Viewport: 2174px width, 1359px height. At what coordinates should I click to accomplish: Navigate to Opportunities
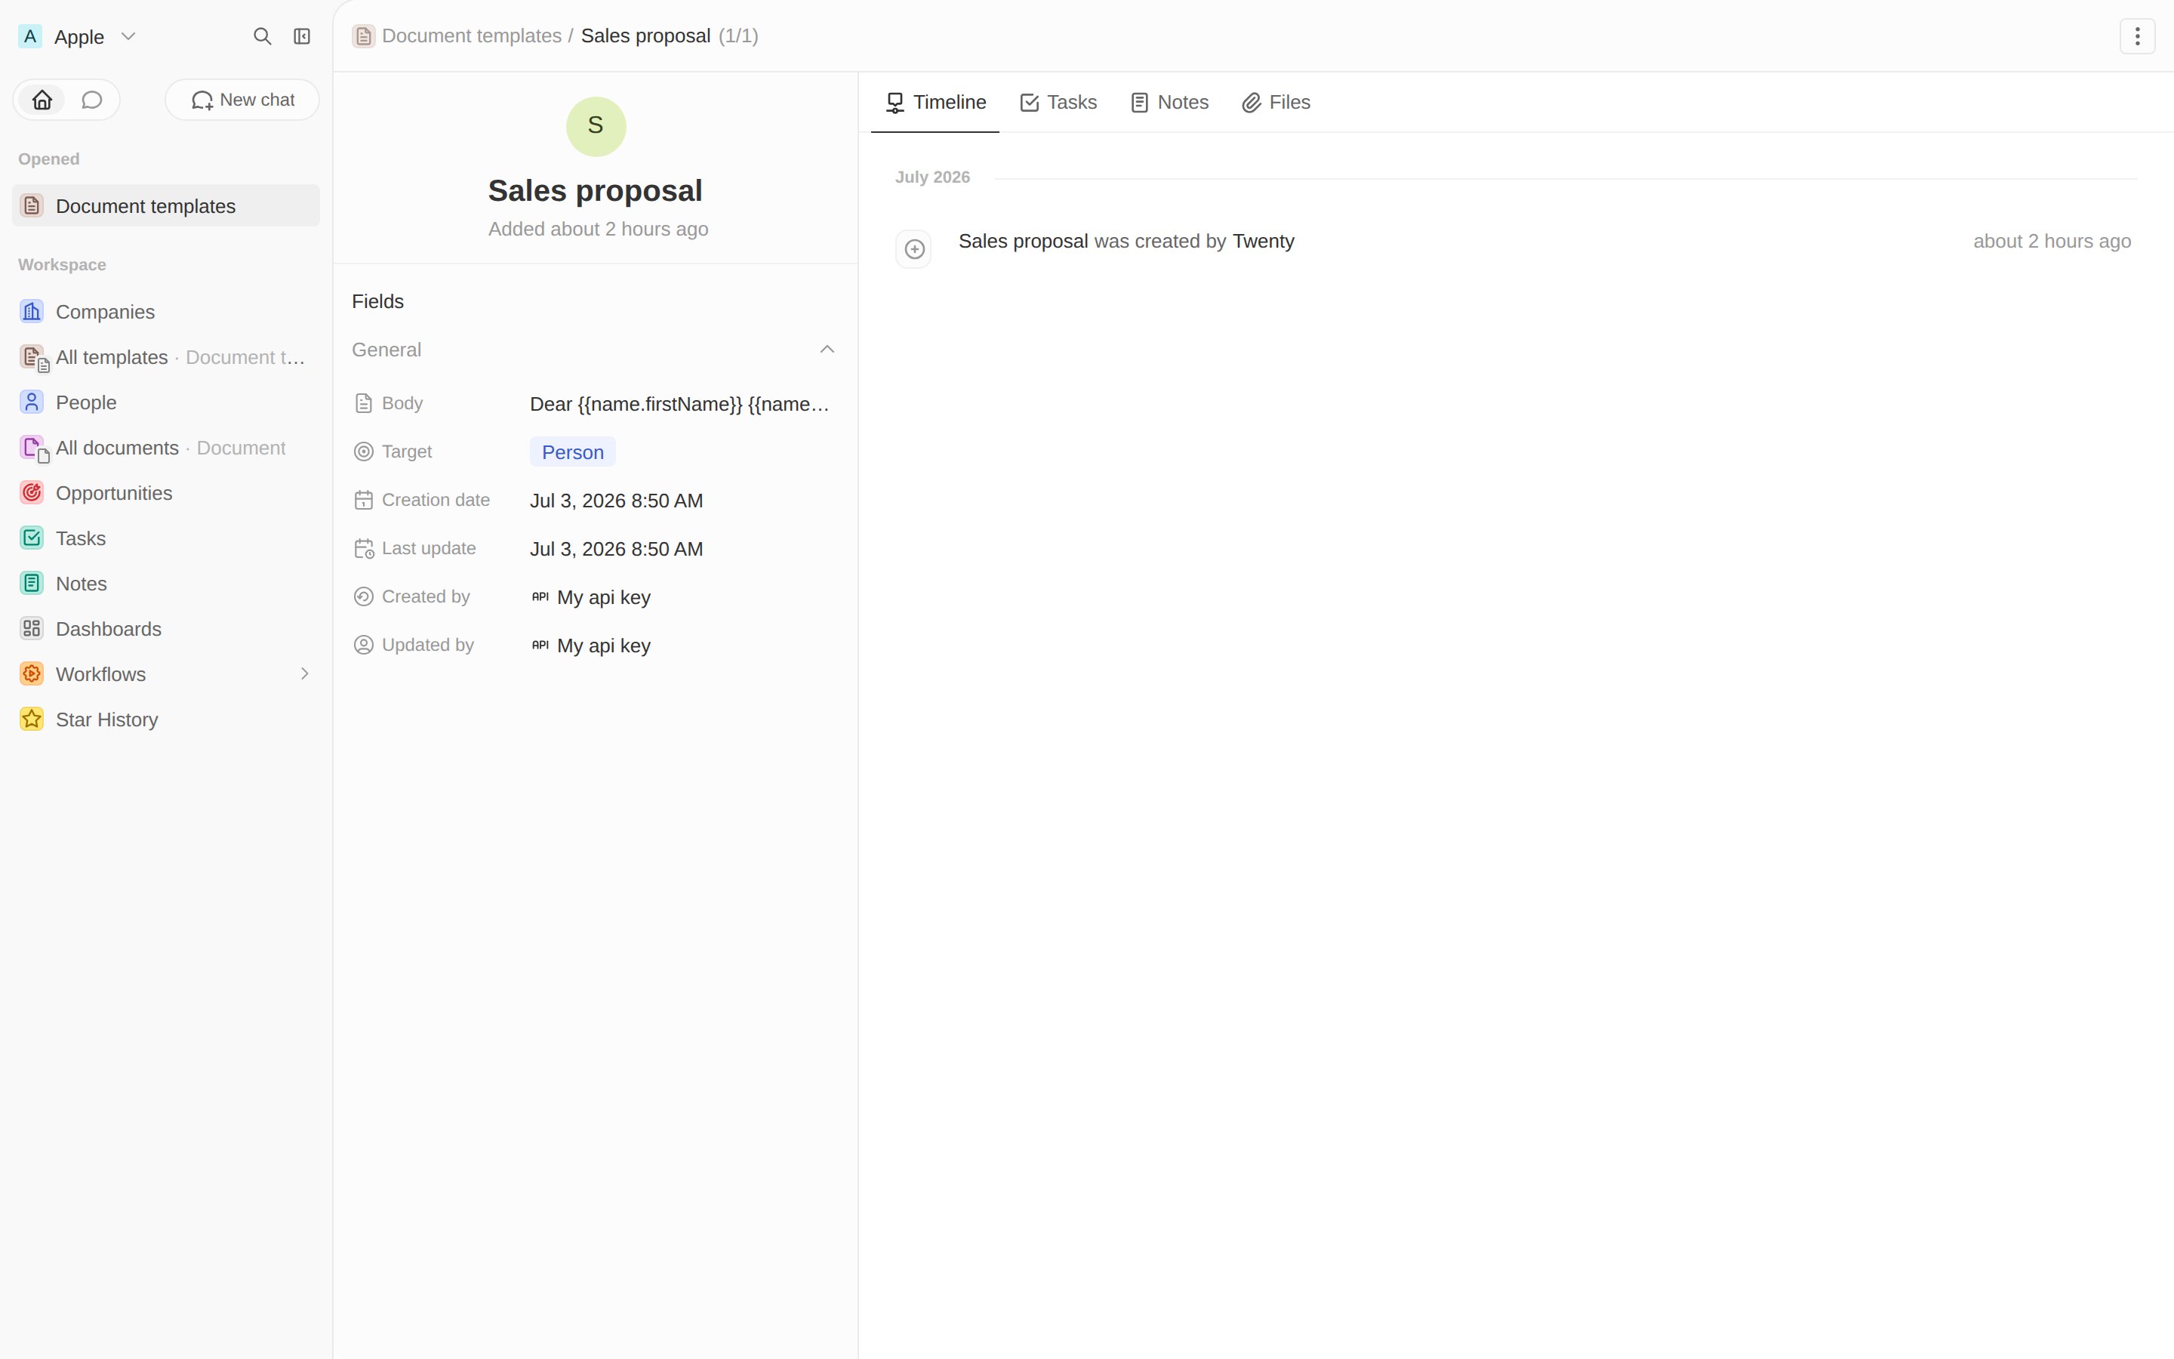[166, 494]
